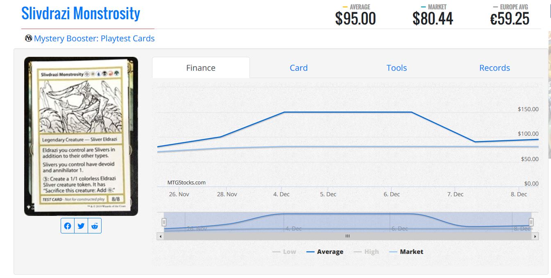Open Mystery Booster: Playtest Cards set link
The image size is (551, 278).
tap(94, 38)
